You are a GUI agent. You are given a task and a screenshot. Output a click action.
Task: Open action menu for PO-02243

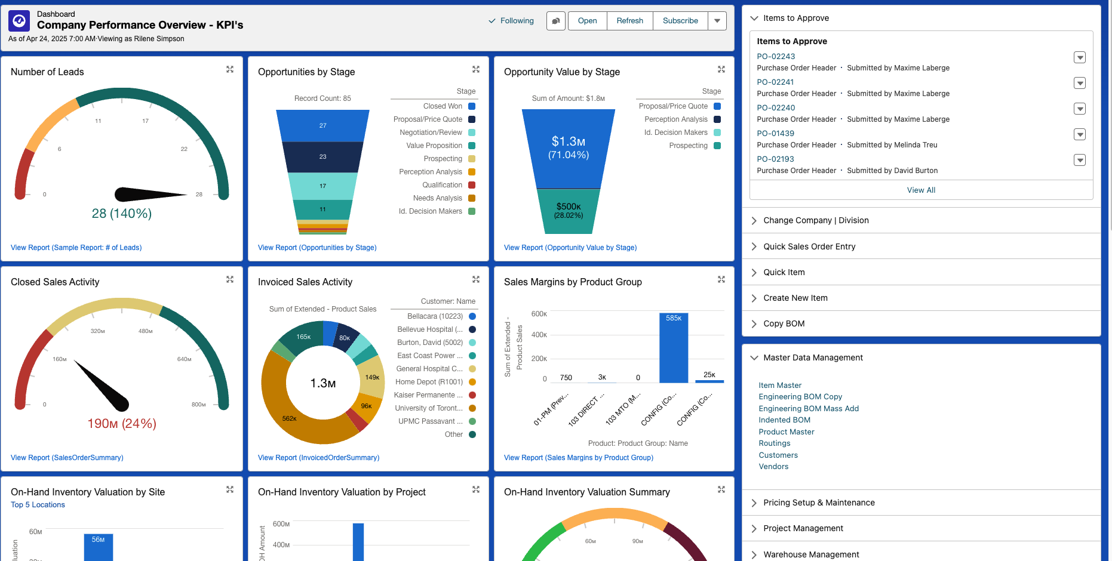(1079, 58)
